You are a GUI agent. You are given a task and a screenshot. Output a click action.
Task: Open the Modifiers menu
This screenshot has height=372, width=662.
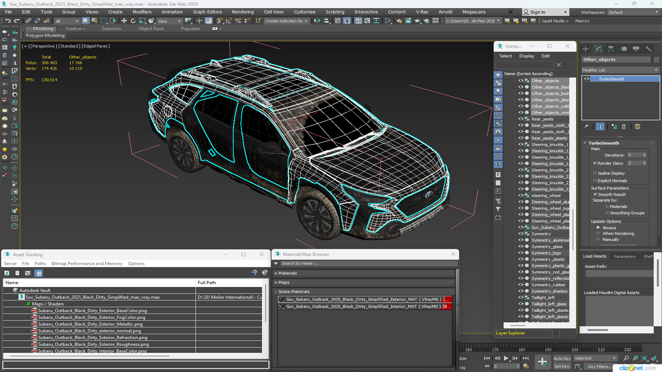click(142, 12)
